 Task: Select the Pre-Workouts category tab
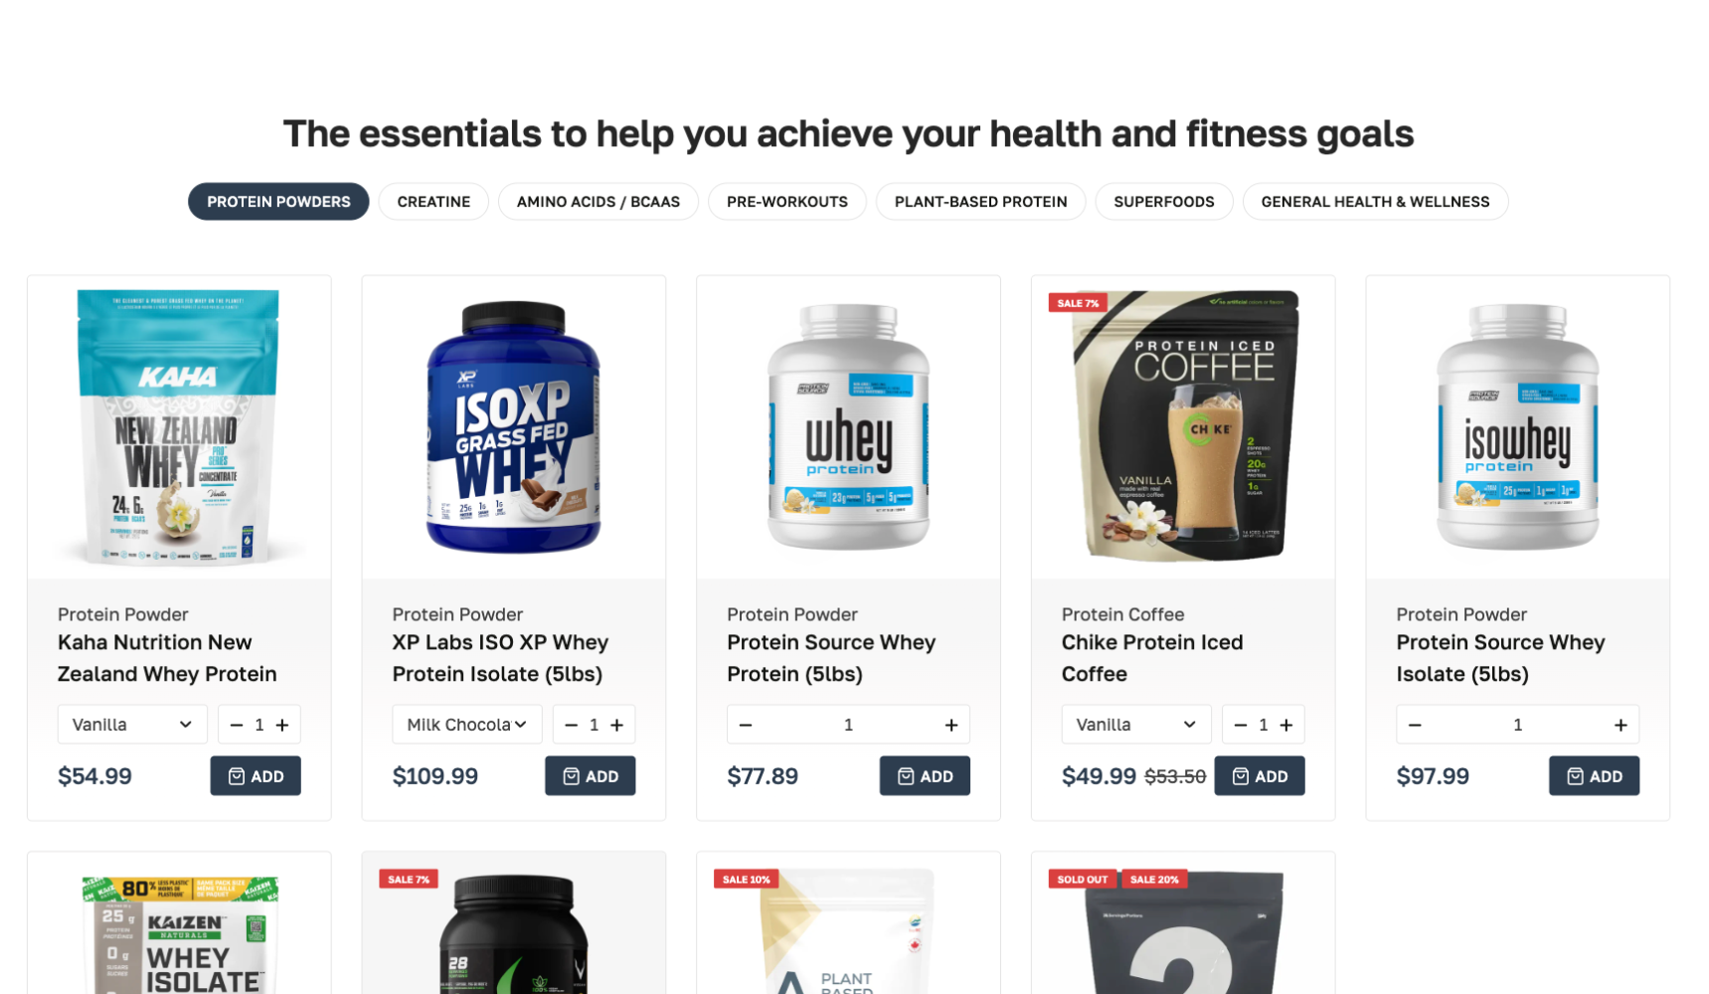(x=787, y=202)
